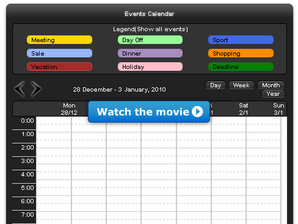298x224 pixels.
Task: Switch to the Day view
Action: (x=216, y=85)
